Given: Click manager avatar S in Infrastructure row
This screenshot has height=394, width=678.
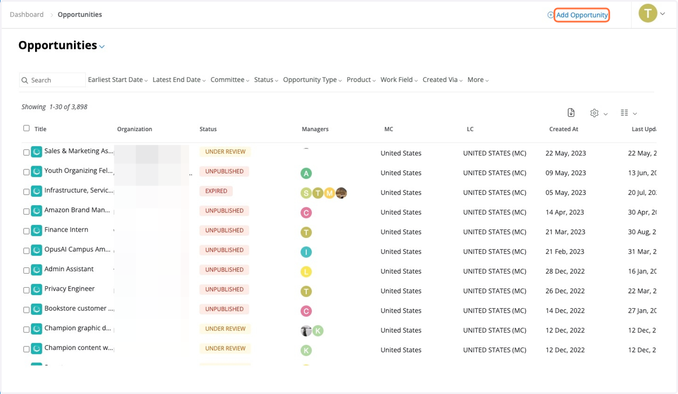Looking at the screenshot, I should (306, 193).
